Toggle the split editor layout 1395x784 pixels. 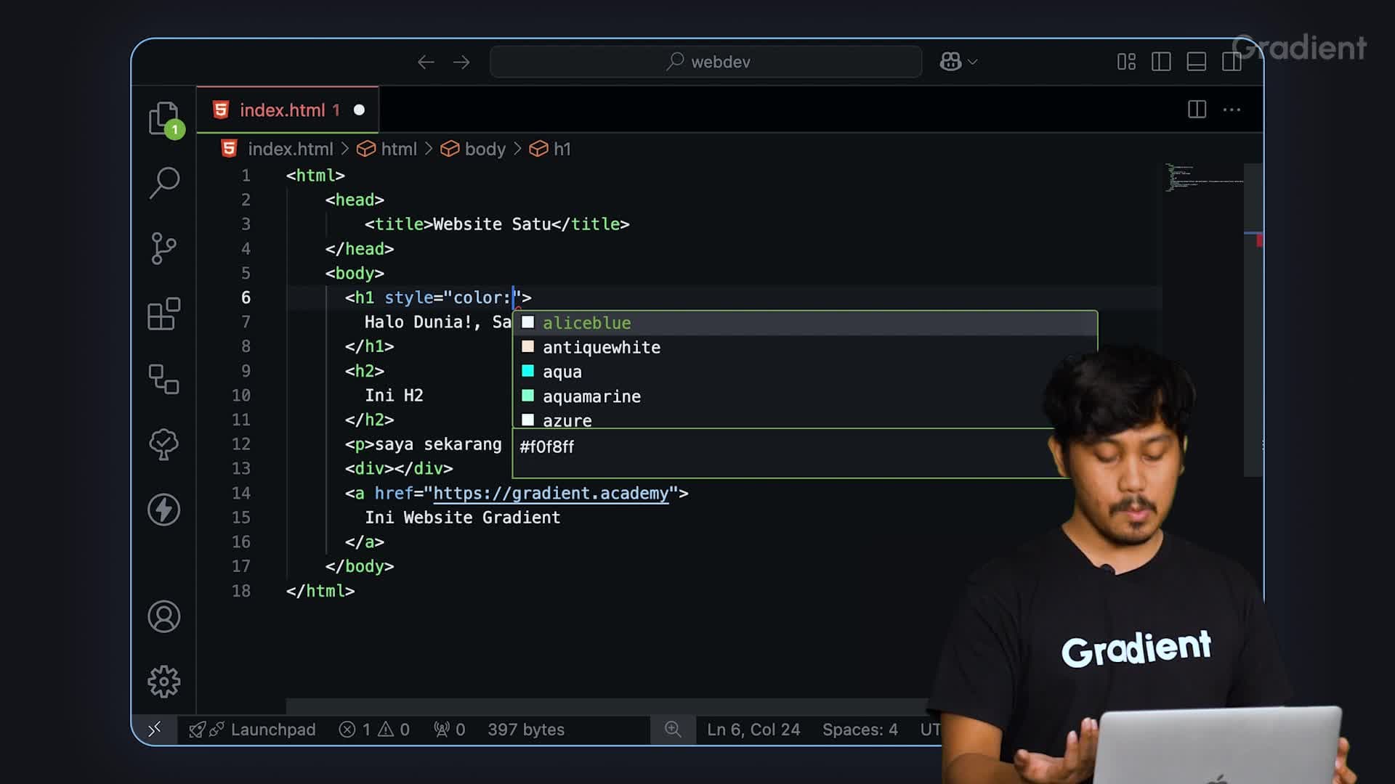tap(1196, 109)
